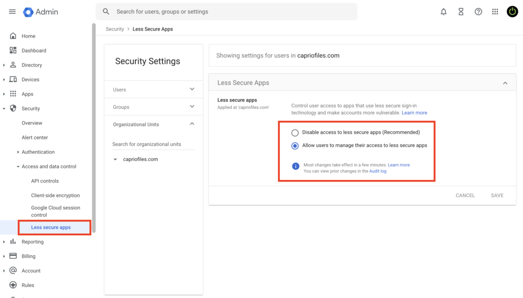Click the Security breadcrumb link
The width and height of the screenshot is (523, 298).
tap(115, 29)
